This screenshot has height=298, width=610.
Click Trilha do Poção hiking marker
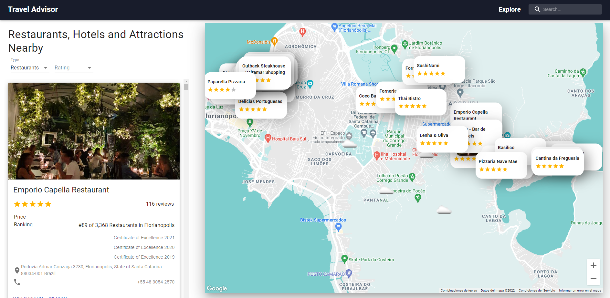412,177
